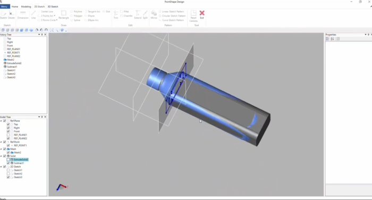Switch to the Modeling ribbon tab

click(x=26, y=7)
